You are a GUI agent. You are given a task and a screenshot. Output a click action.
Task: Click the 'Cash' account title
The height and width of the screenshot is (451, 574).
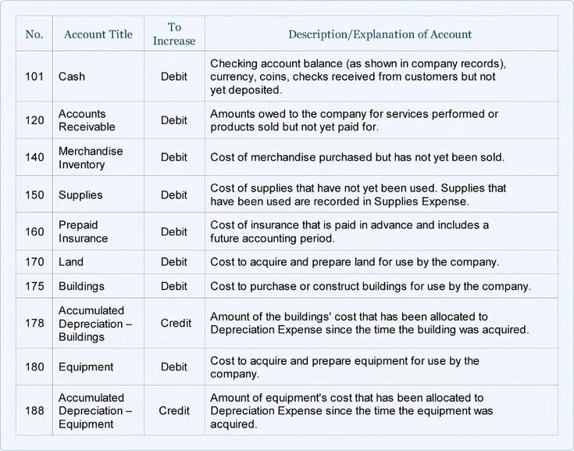click(72, 77)
